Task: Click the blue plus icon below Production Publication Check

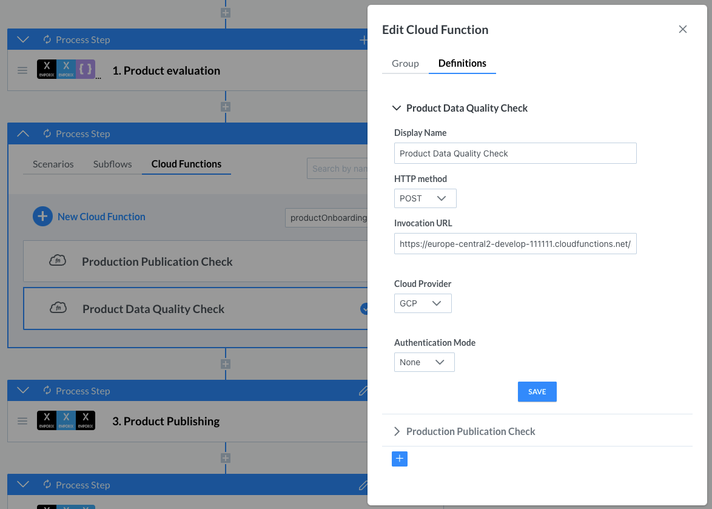Action: (399, 459)
